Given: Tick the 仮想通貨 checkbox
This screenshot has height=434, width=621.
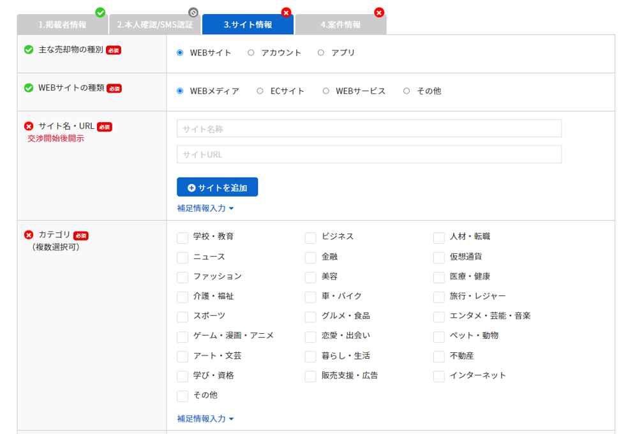Looking at the screenshot, I should 439,258.
